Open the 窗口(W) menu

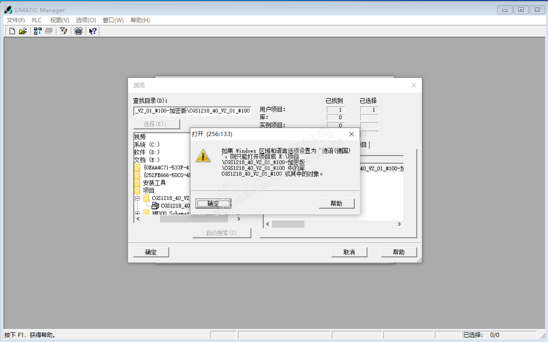tap(113, 20)
